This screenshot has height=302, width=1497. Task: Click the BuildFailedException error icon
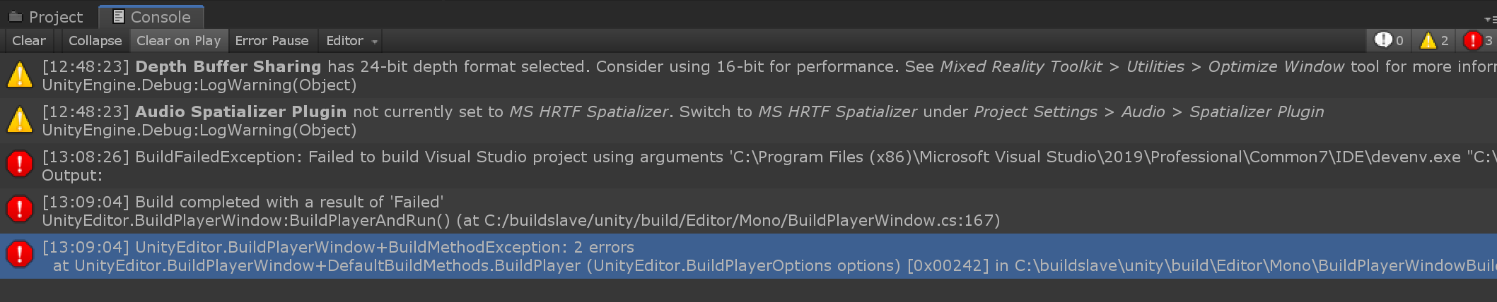point(20,164)
